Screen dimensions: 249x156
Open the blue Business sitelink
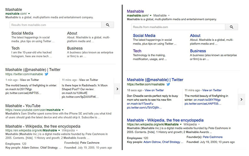click(x=198, y=51)
